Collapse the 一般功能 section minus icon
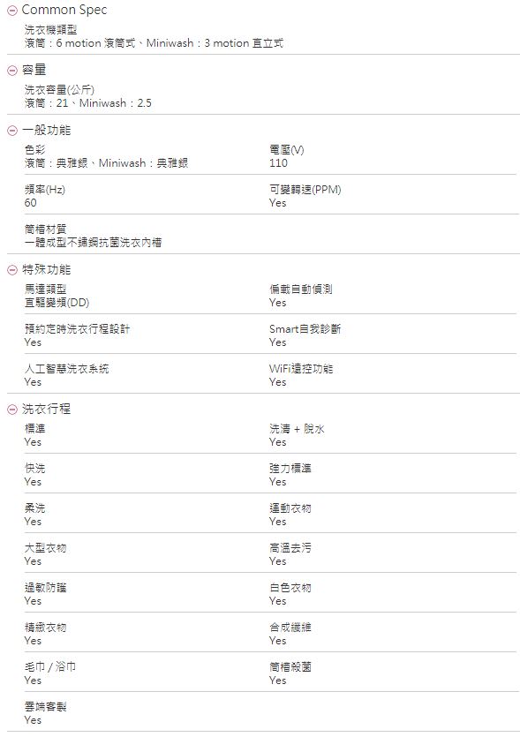Screen dimensions: 520x737 pos(12,131)
